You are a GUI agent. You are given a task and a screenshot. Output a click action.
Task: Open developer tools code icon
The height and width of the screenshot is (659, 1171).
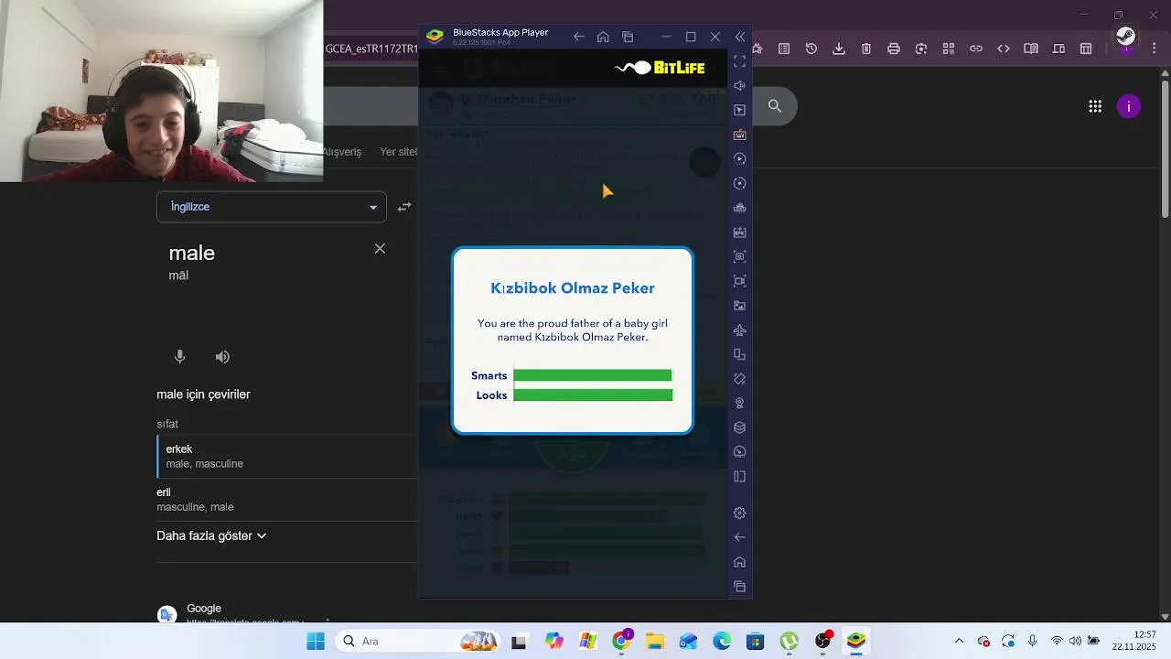(1004, 49)
